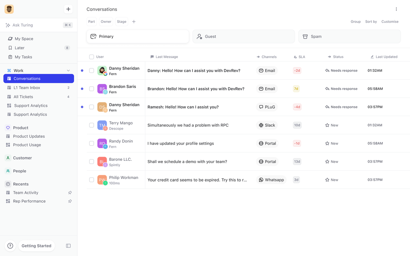Add a new filter with the plus button

click(134, 22)
